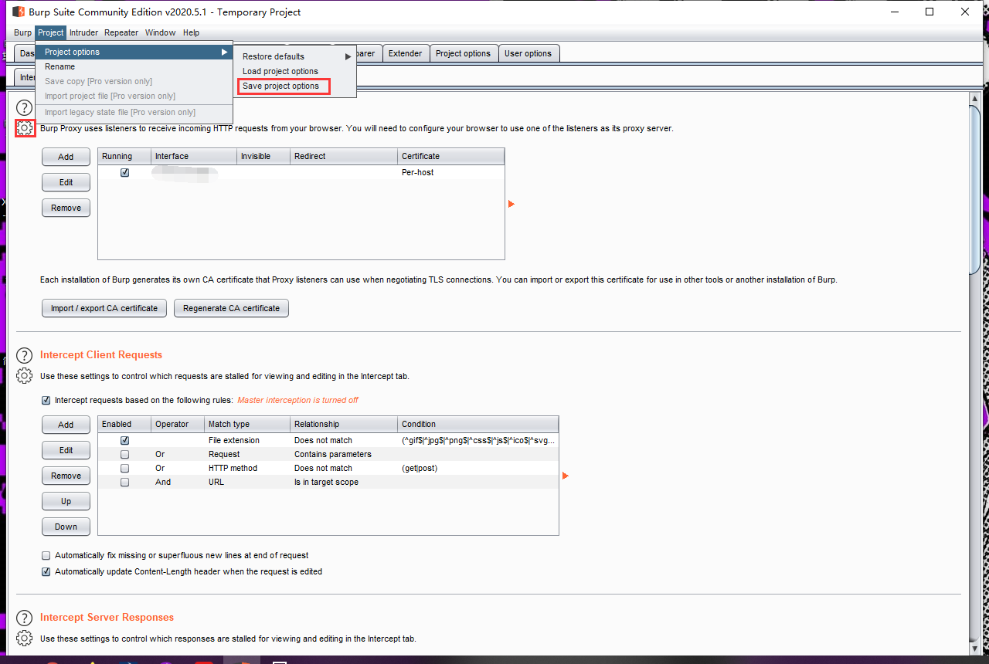The width and height of the screenshot is (989, 664).
Task: Click 'Import / export CA certificate' button
Action: pyautogui.click(x=104, y=308)
